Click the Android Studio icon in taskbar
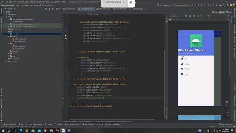 coord(63,130)
